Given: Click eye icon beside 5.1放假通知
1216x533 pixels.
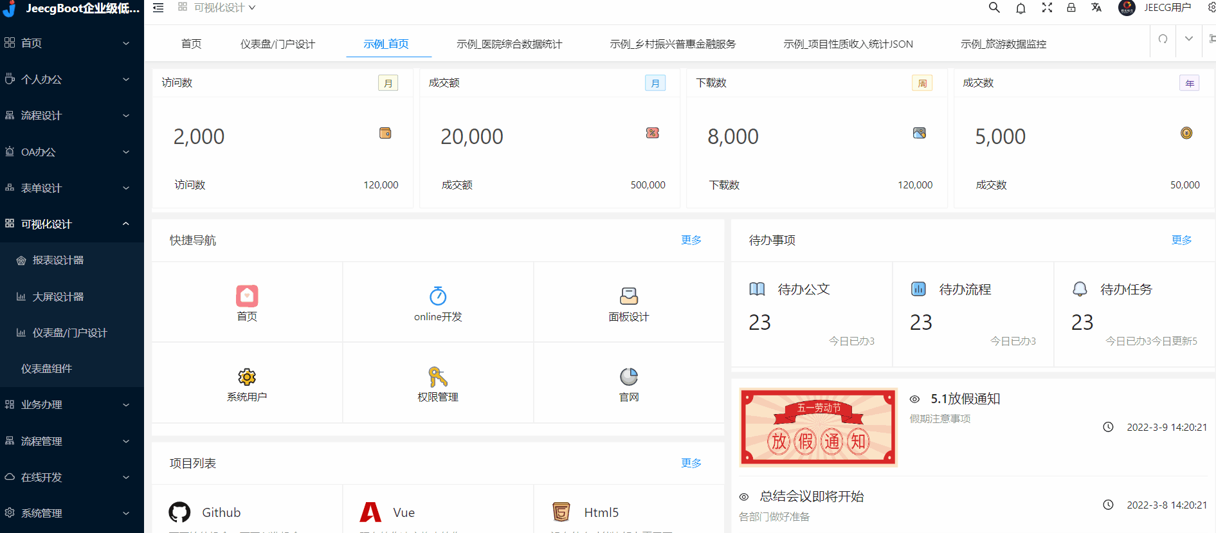Looking at the screenshot, I should point(914,399).
